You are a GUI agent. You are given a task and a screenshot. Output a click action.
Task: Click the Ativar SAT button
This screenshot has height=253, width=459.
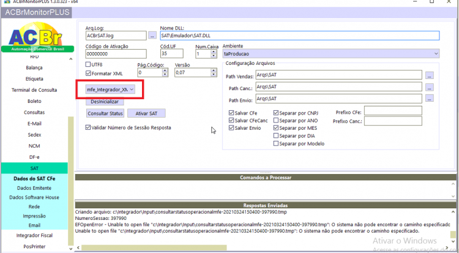point(146,113)
